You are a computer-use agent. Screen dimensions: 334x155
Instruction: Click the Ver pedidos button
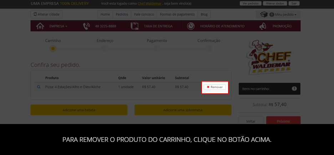click(250, 4)
